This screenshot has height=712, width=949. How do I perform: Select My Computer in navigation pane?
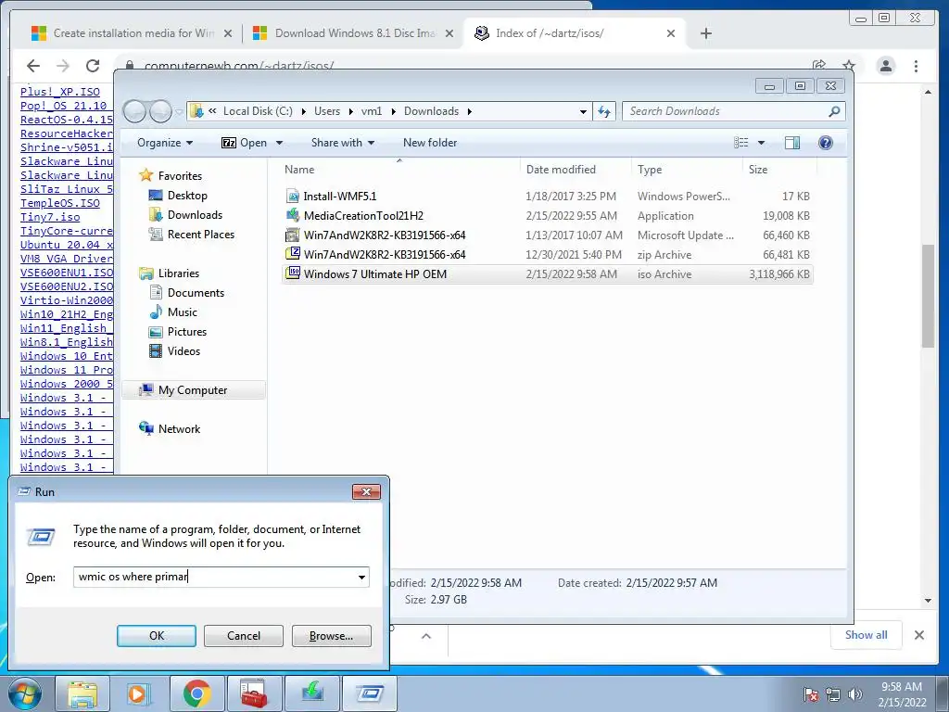tap(193, 390)
